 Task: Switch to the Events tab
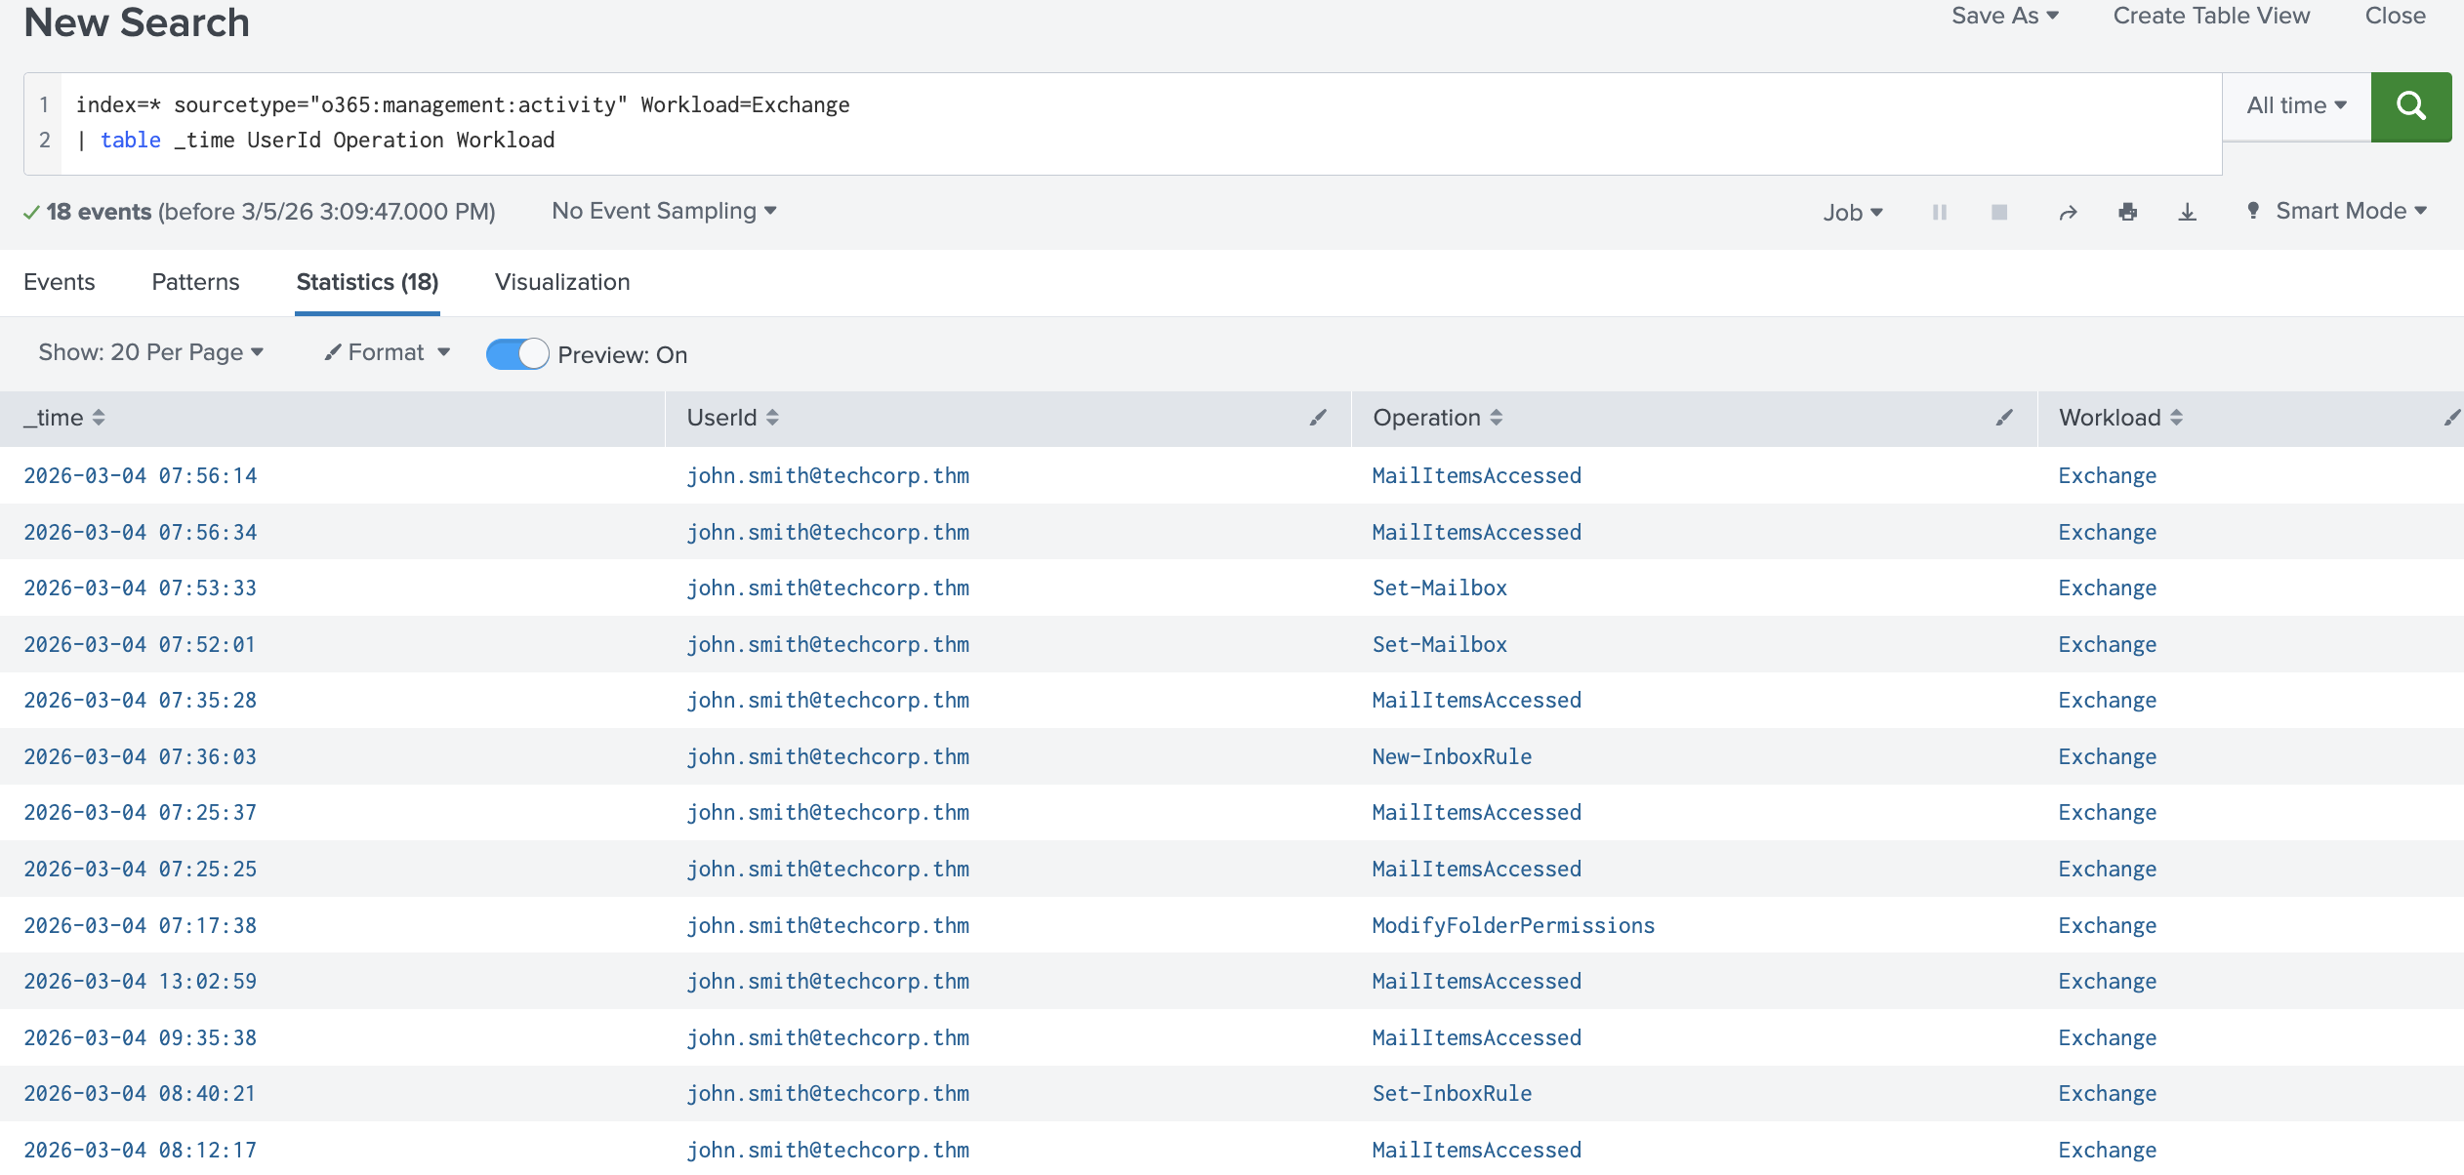point(60,282)
